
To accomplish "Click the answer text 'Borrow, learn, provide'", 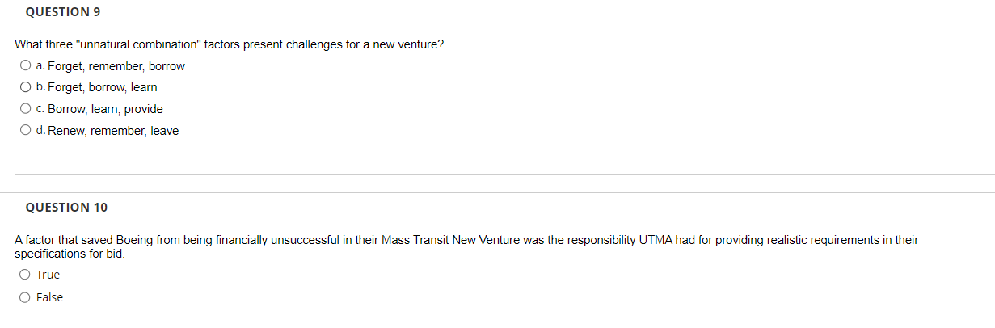I will tap(105, 109).
